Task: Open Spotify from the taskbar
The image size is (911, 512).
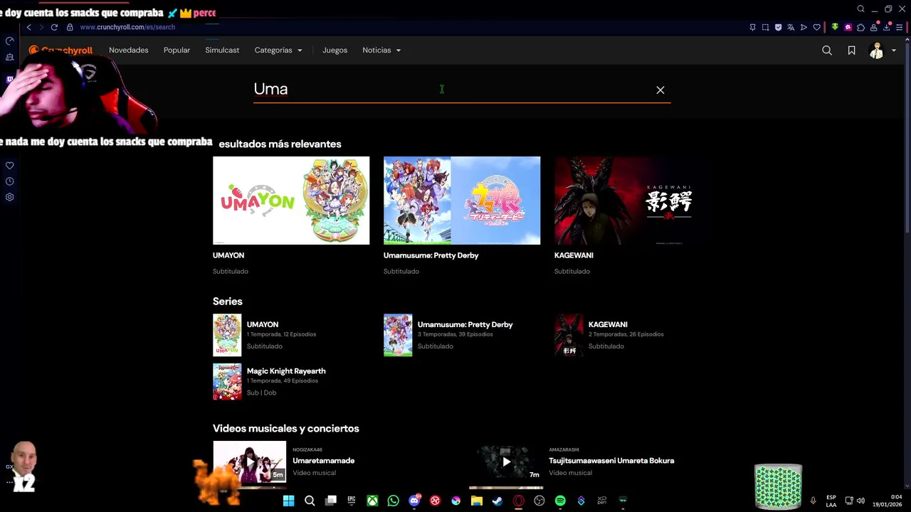Action: pyautogui.click(x=560, y=501)
